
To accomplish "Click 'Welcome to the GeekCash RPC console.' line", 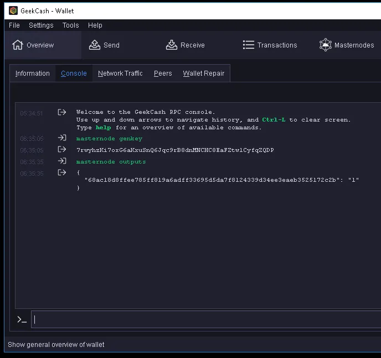I will click(146, 112).
